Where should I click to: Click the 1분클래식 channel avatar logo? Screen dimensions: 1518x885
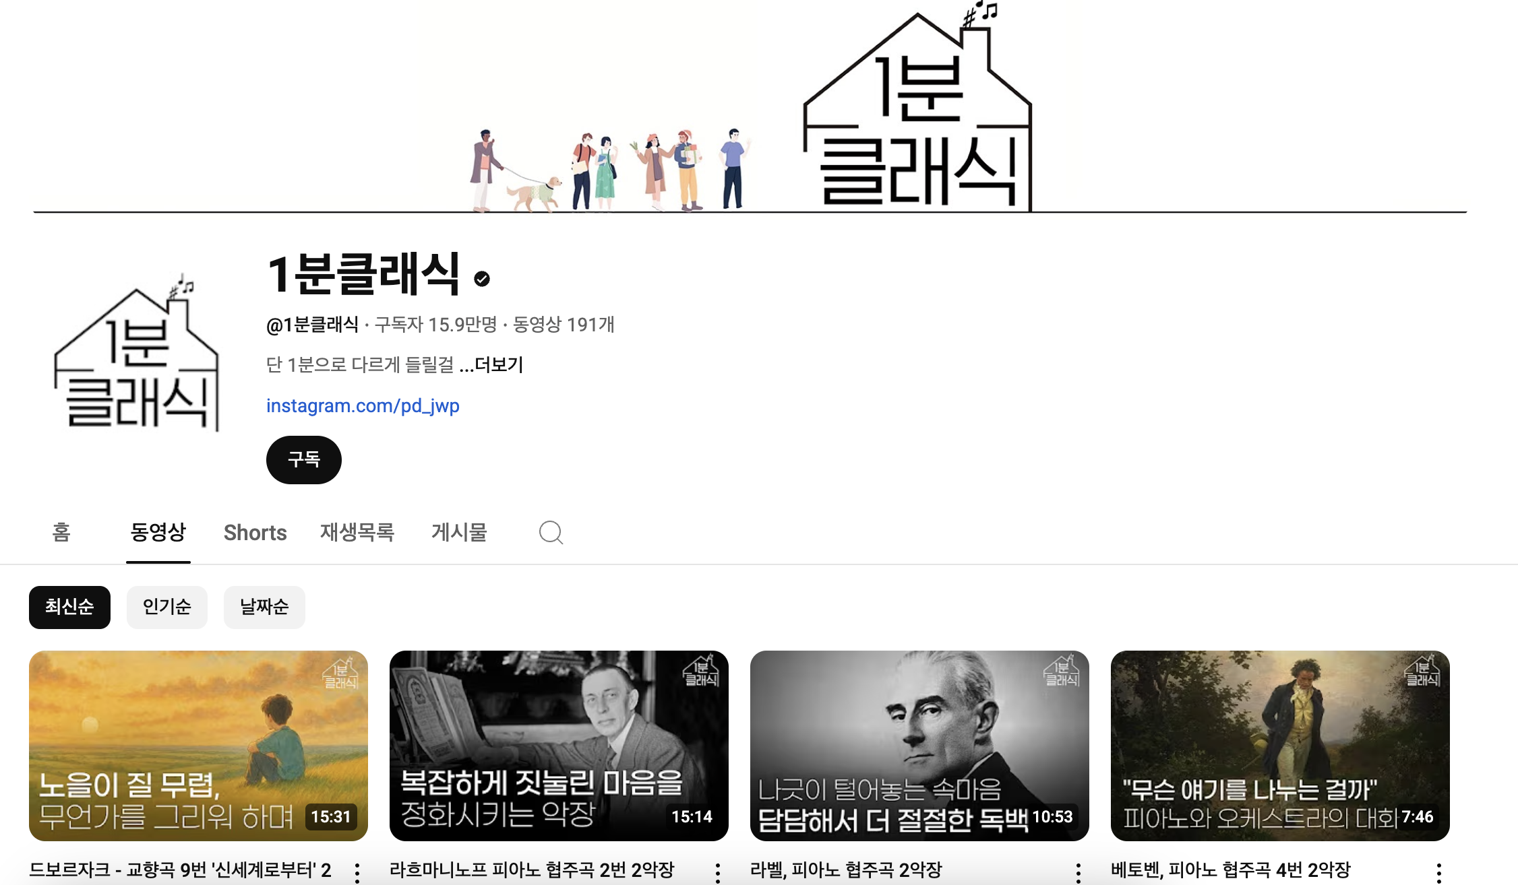point(137,352)
